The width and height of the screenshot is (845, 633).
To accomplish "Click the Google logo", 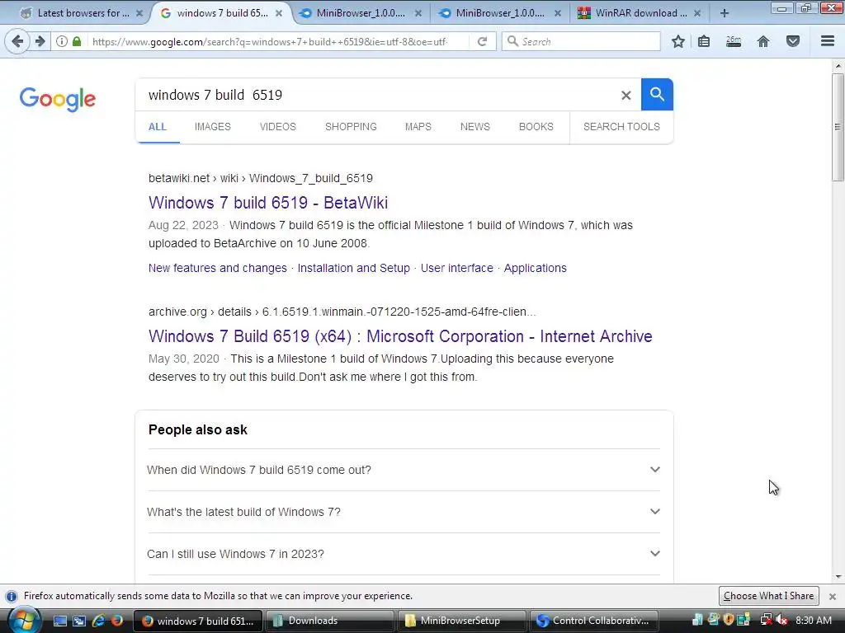I will (58, 99).
